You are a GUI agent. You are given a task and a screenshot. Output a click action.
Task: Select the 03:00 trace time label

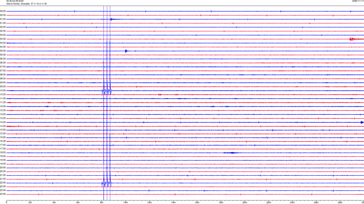coord(3,35)
